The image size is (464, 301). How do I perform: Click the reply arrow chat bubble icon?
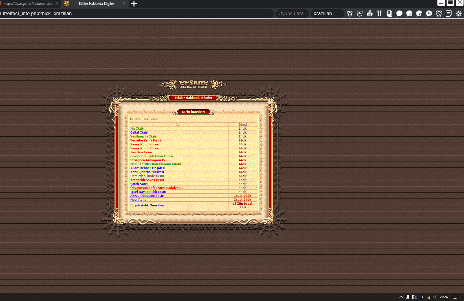(429, 14)
